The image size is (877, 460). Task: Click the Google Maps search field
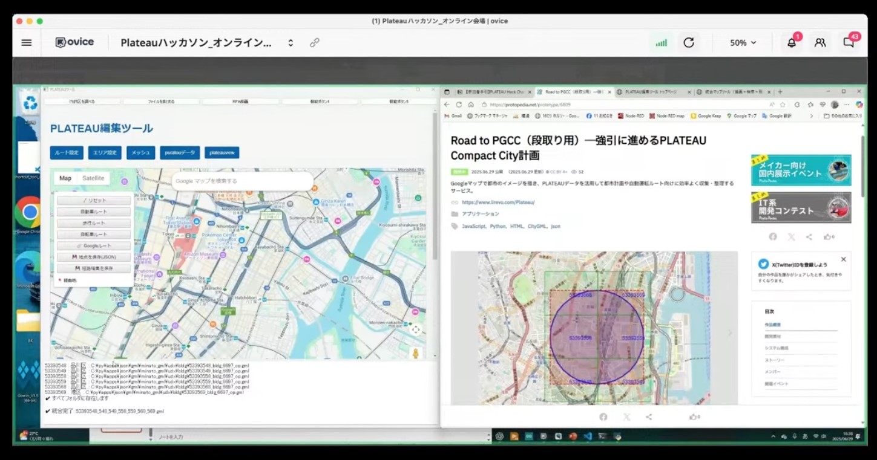(242, 181)
